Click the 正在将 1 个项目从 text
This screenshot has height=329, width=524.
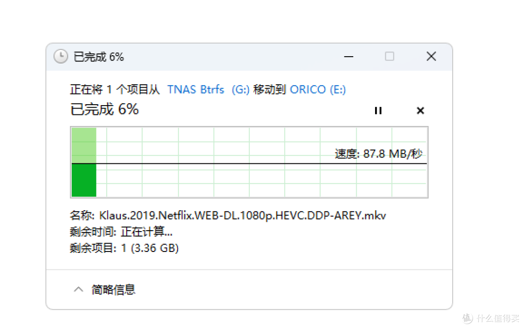tap(115, 90)
